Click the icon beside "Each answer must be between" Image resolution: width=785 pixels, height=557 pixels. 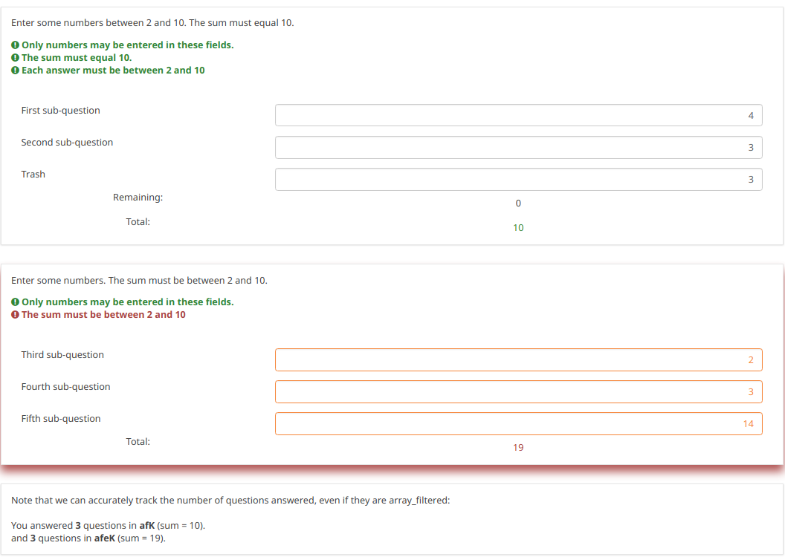[x=16, y=71]
